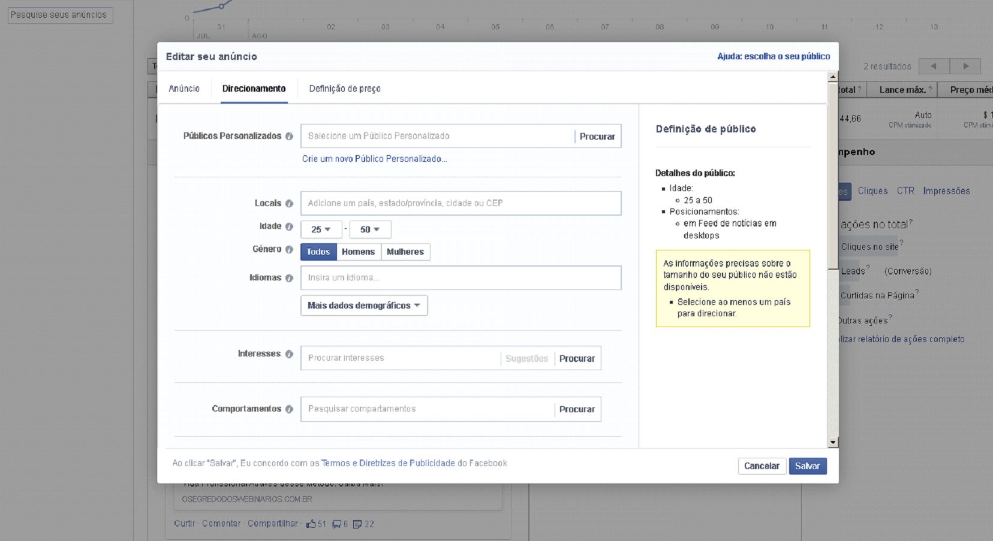Click Crie um novo Público Personalizado link
The width and height of the screenshot is (993, 541).
coord(374,159)
